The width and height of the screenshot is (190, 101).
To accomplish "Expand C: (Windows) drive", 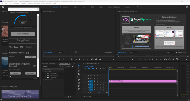I will tap(46, 73).
